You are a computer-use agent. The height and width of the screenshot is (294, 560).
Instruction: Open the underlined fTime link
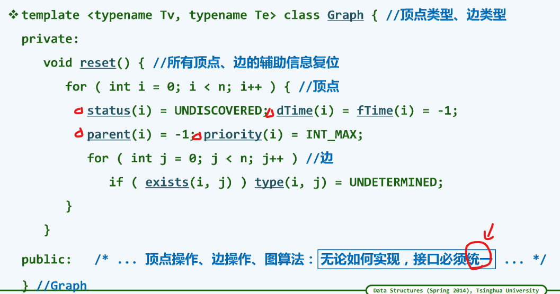(x=375, y=111)
